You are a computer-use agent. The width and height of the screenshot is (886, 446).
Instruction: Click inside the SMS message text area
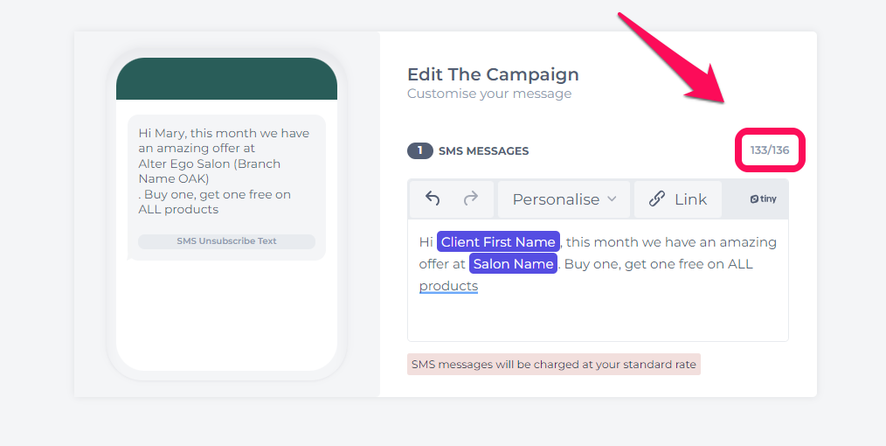pos(598,281)
